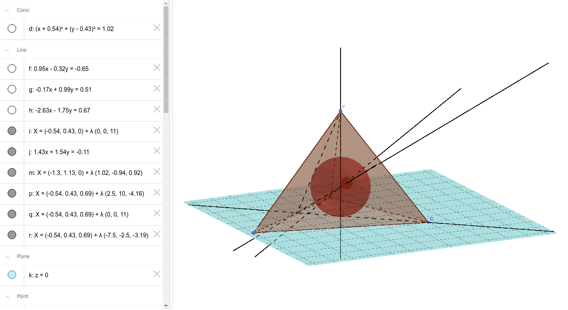Click the teal visibility circle for plane k
Viewport: 568px width, 310px height.
[x=11, y=275]
